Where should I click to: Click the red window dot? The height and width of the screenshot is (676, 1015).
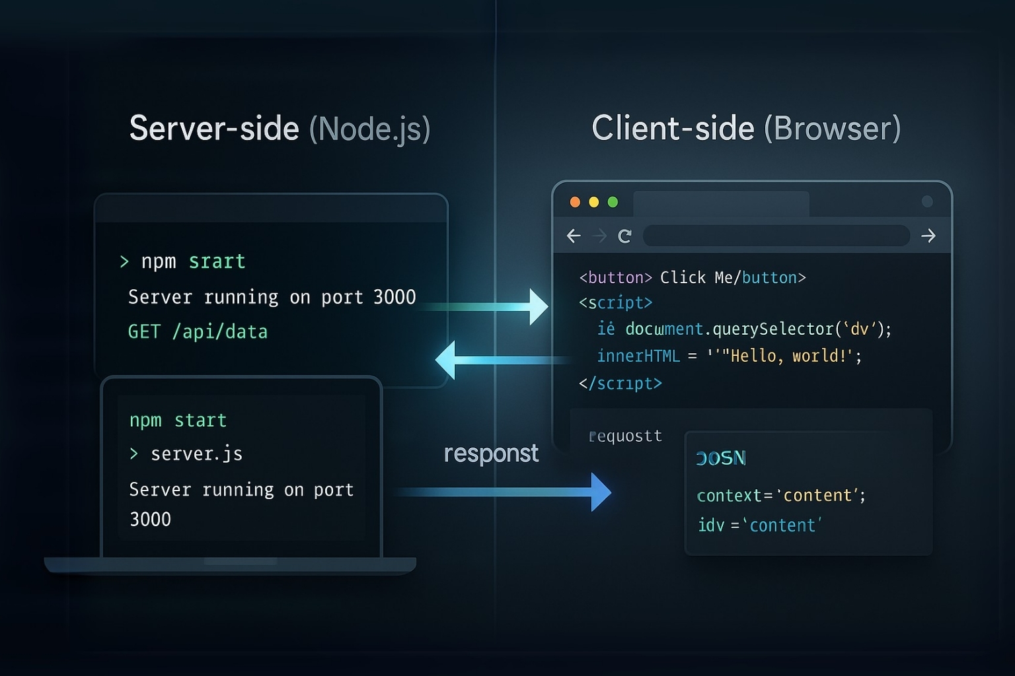pyautogui.click(x=575, y=202)
